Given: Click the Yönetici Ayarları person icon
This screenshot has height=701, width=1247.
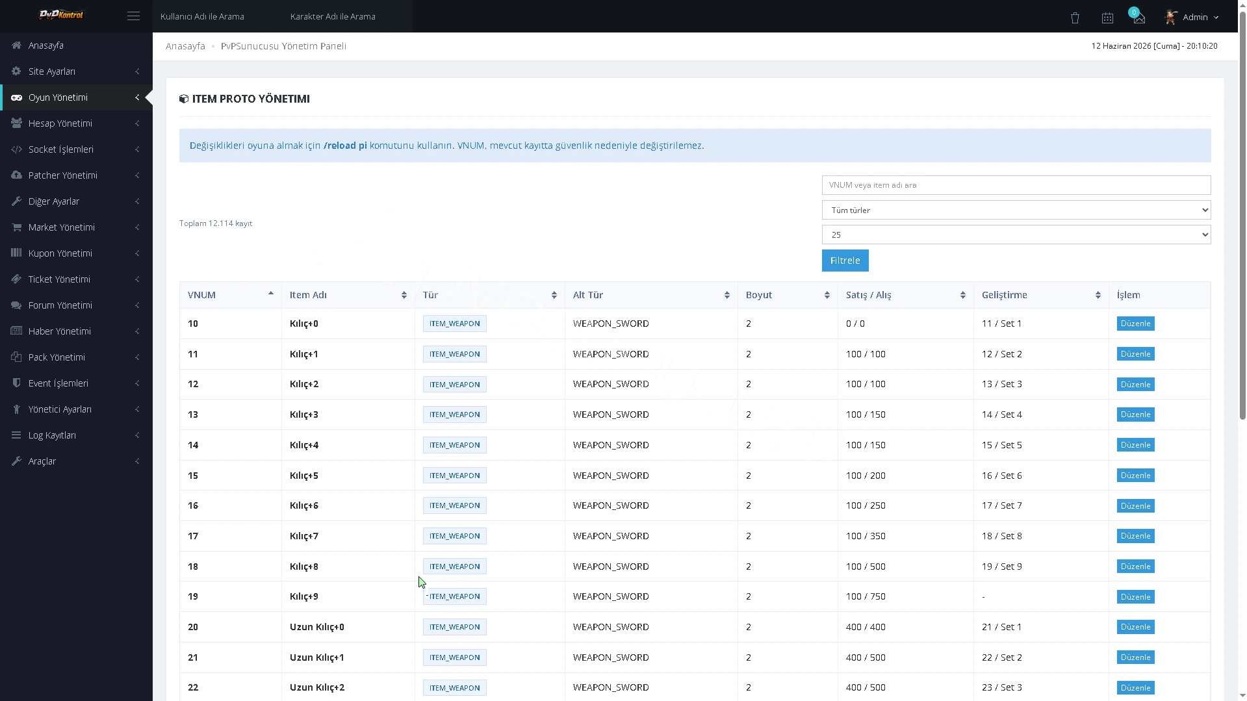Looking at the screenshot, I should click(x=16, y=409).
